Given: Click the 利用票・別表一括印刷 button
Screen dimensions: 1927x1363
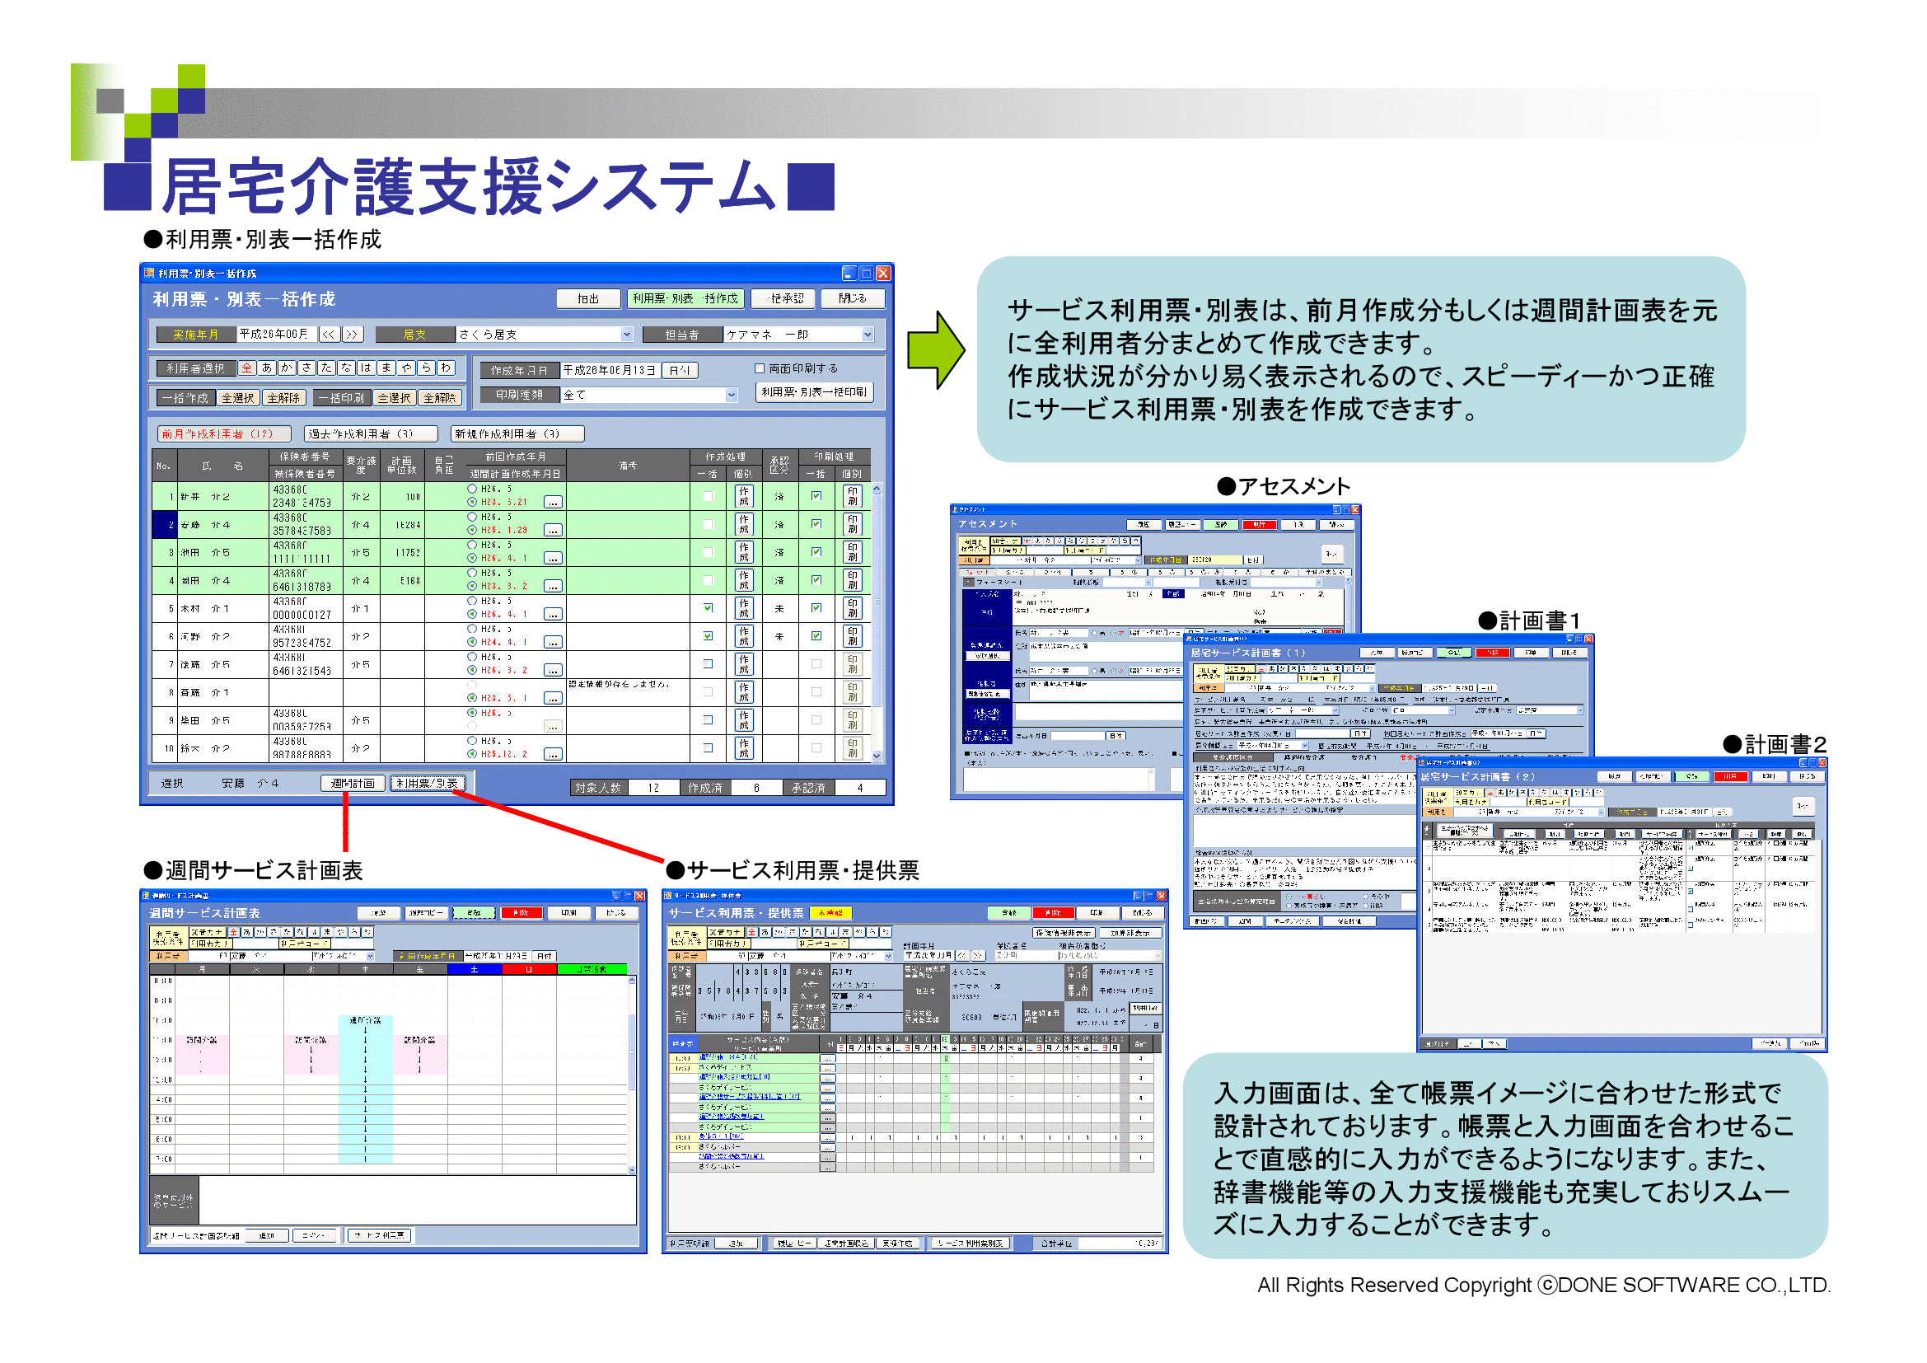Looking at the screenshot, I should click(815, 392).
